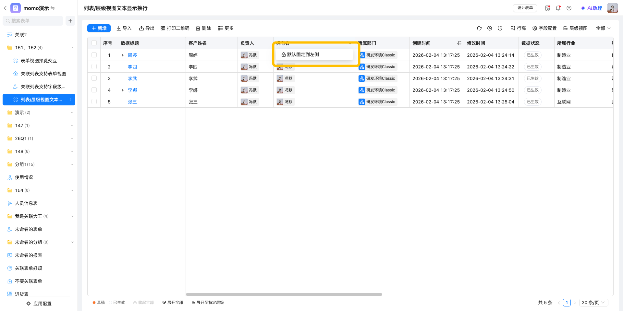Click the back arrow beside momo演示
The height and width of the screenshot is (311, 623).
5,8
